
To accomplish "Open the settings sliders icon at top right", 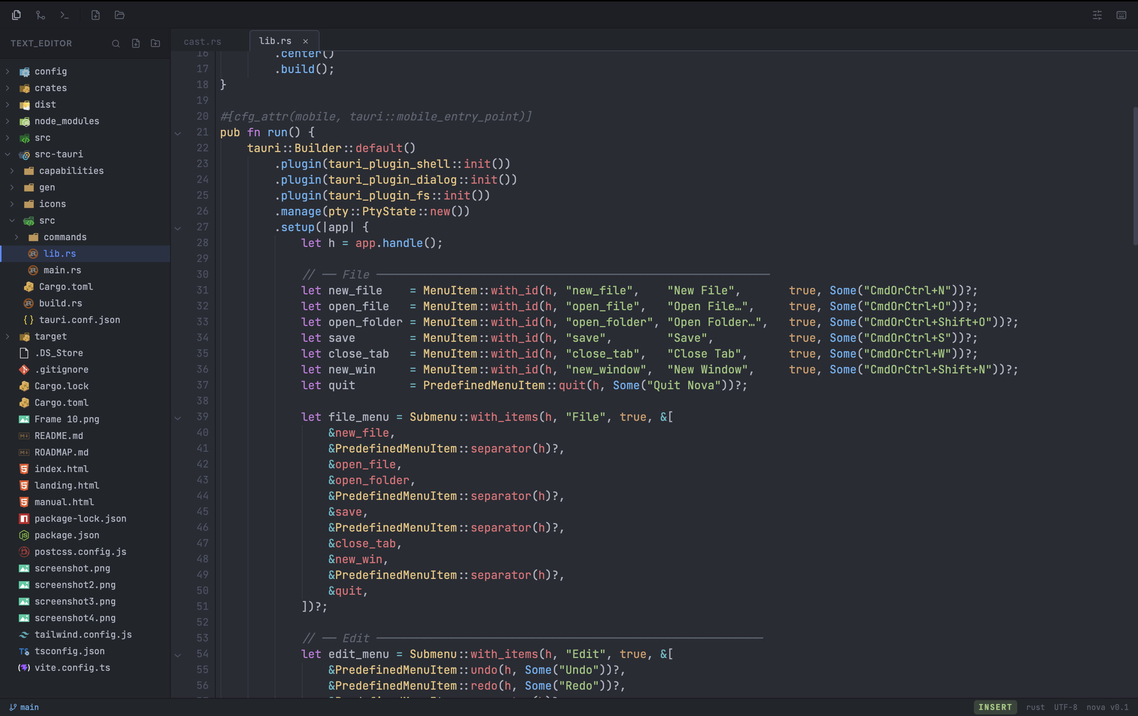I will tap(1097, 15).
